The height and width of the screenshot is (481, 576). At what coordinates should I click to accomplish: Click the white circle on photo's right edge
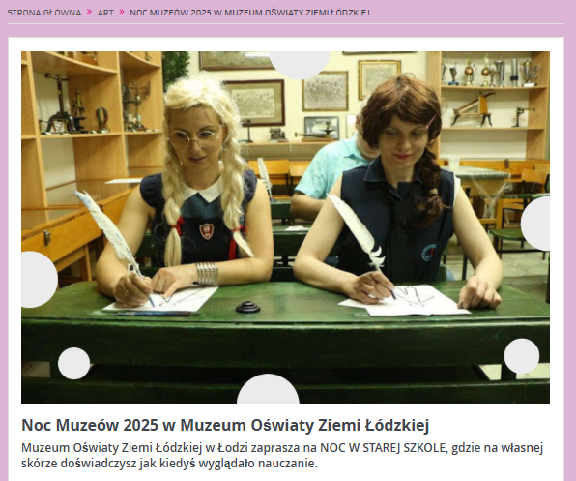535,224
